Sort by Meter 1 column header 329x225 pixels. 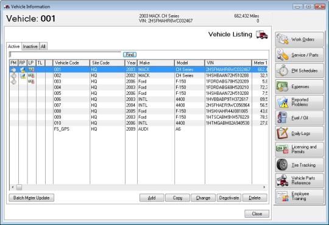click(260, 63)
